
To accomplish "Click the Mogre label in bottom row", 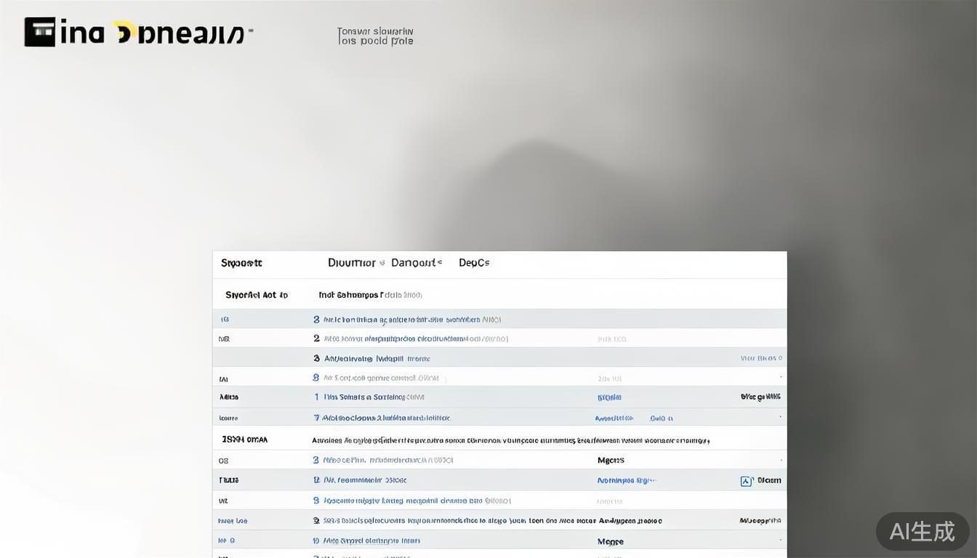I will [x=610, y=541].
